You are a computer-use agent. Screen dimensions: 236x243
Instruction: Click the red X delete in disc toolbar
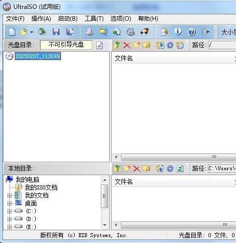[127, 45]
